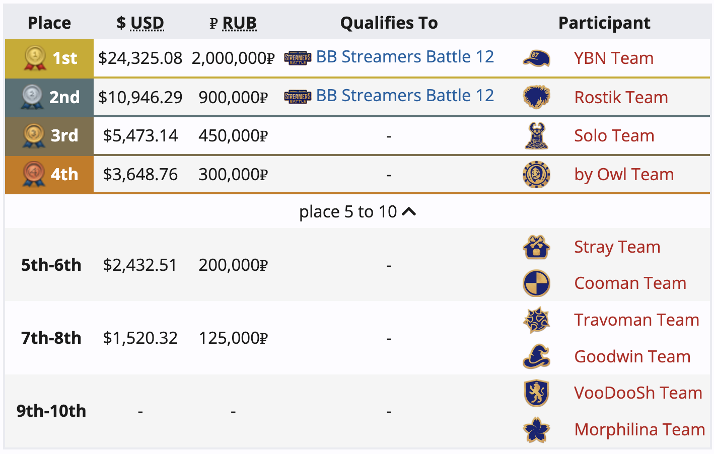Click the USD column header abbreviation

click(x=147, y=23)
